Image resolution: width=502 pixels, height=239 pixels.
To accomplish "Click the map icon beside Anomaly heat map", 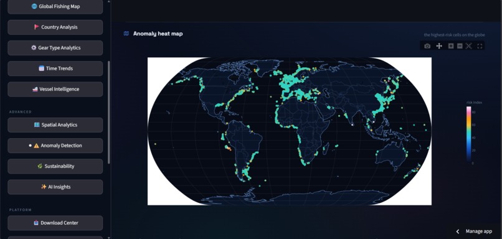I will click(x=126, y=34).
